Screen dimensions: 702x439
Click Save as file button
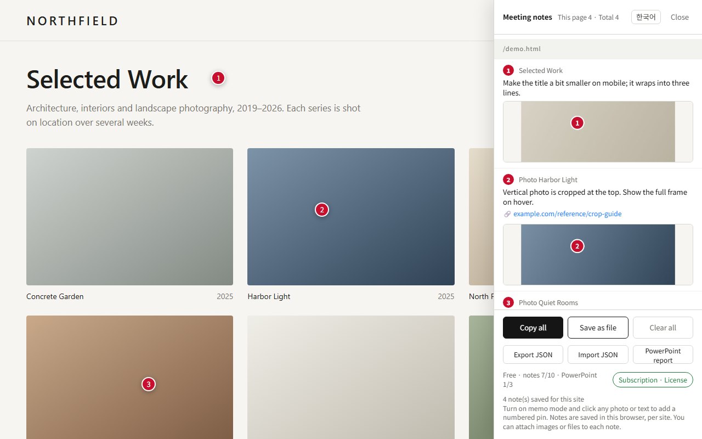click(598, 328)
